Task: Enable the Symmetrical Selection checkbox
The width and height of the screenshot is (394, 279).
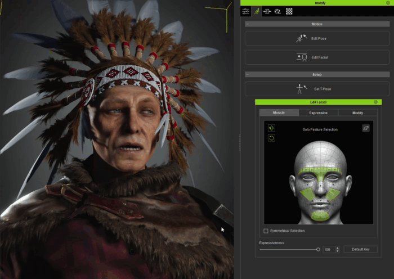Action: [266, 231]
